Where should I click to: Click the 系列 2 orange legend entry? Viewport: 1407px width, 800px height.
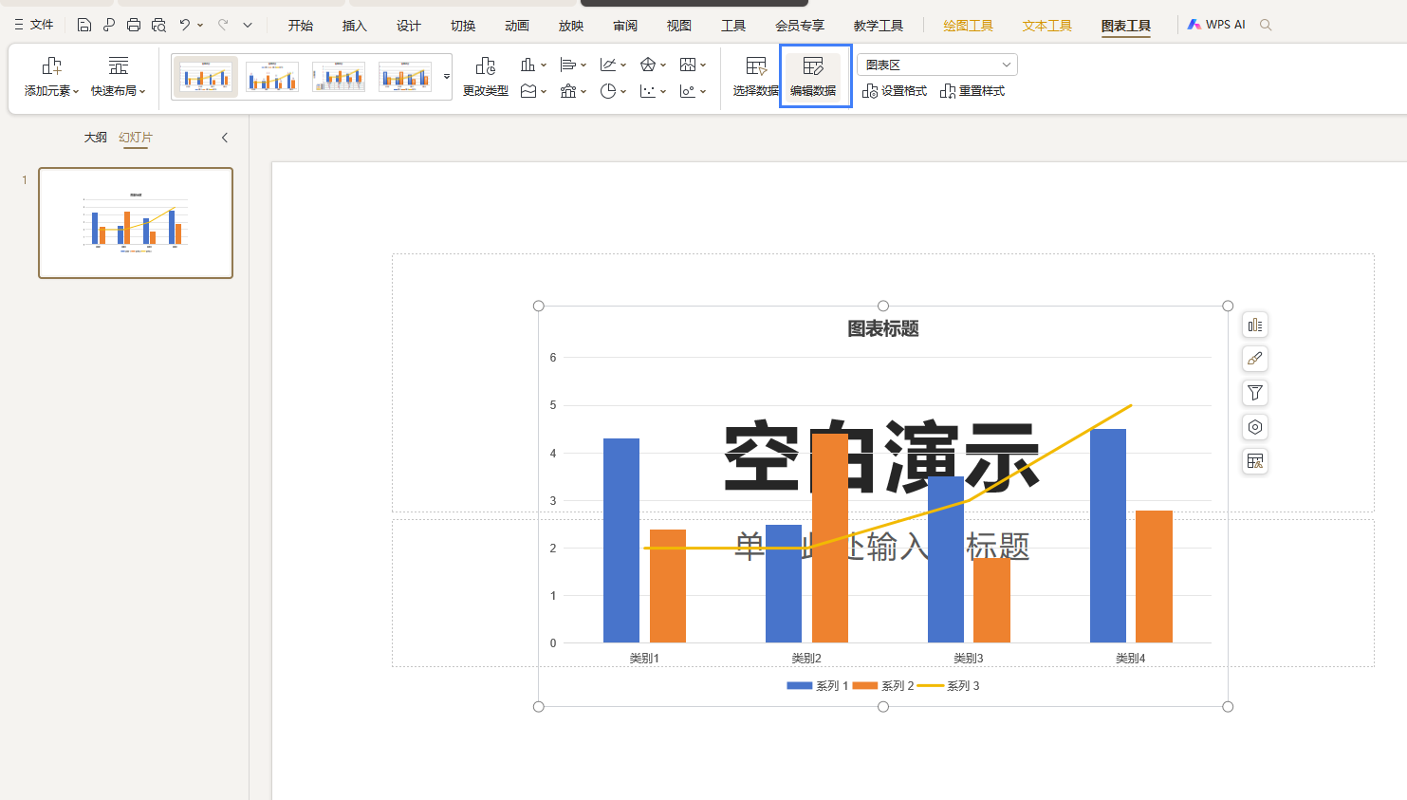883,685
